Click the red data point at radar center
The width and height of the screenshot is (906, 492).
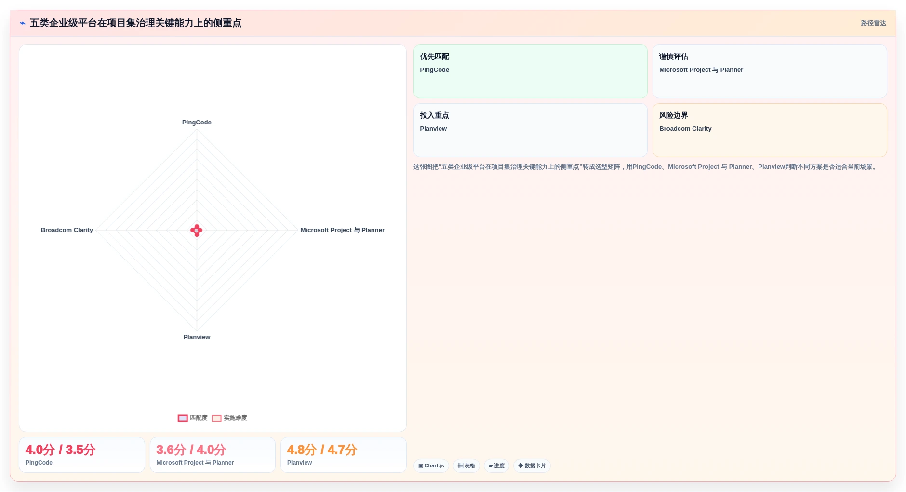(196, 231)
